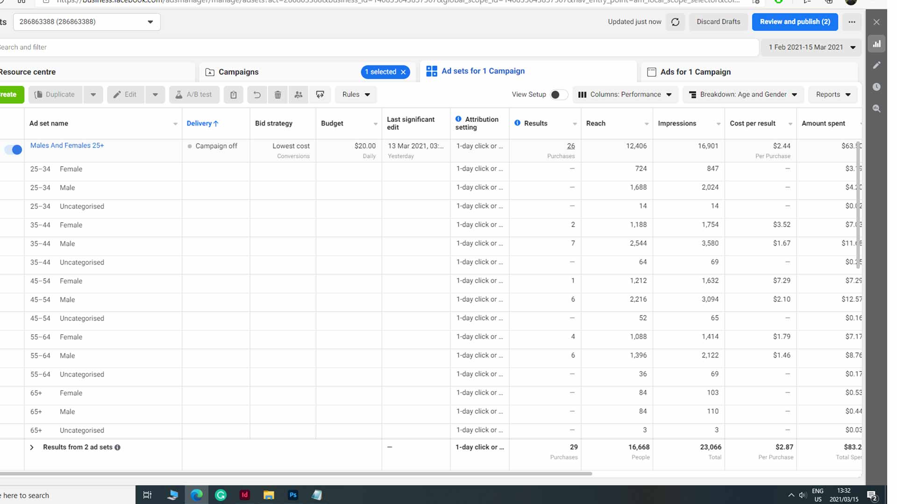Click the copy clipboard icon in toolbar
The image size is (897, 504).
[x=233, y=95]
